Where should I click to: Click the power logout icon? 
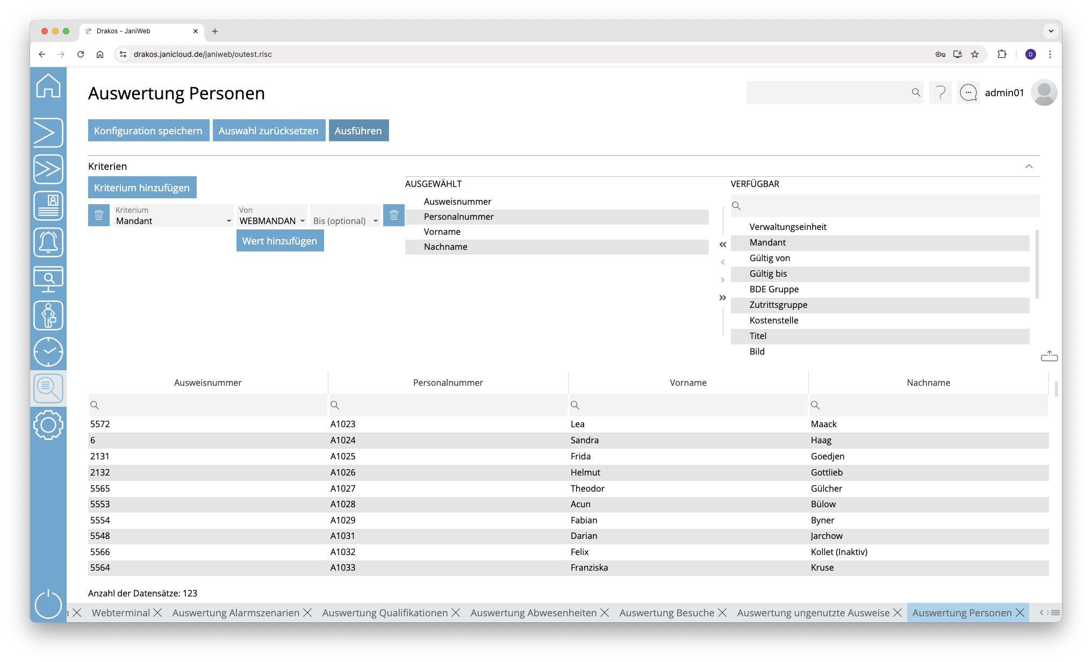tap(48, 604)
